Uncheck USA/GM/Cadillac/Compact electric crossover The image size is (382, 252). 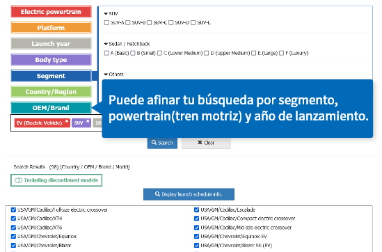pos(197,219)
